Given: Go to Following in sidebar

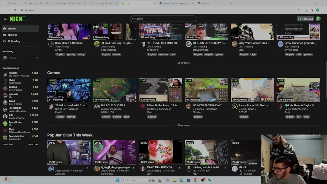Looking at the screenshot, I should [20, 41].
